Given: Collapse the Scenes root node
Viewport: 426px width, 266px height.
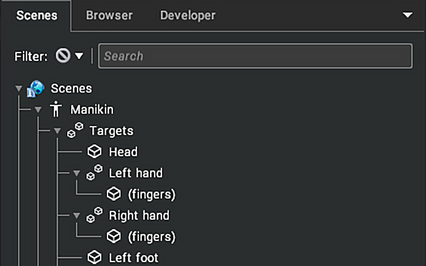Looking at the screenshot, I should pyautogui.click(x=19, y=89).
